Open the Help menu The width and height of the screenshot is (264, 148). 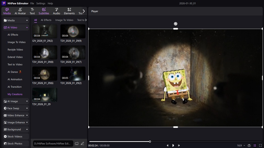tap(50, 3)
